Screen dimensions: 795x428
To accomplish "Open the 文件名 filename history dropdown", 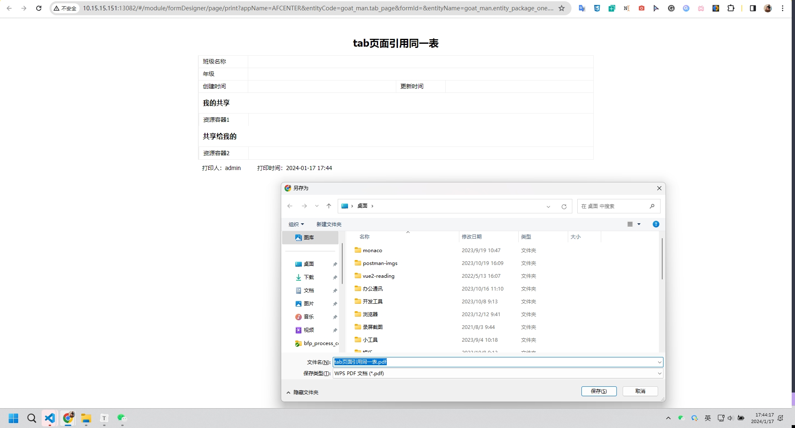I will (659, 362).
